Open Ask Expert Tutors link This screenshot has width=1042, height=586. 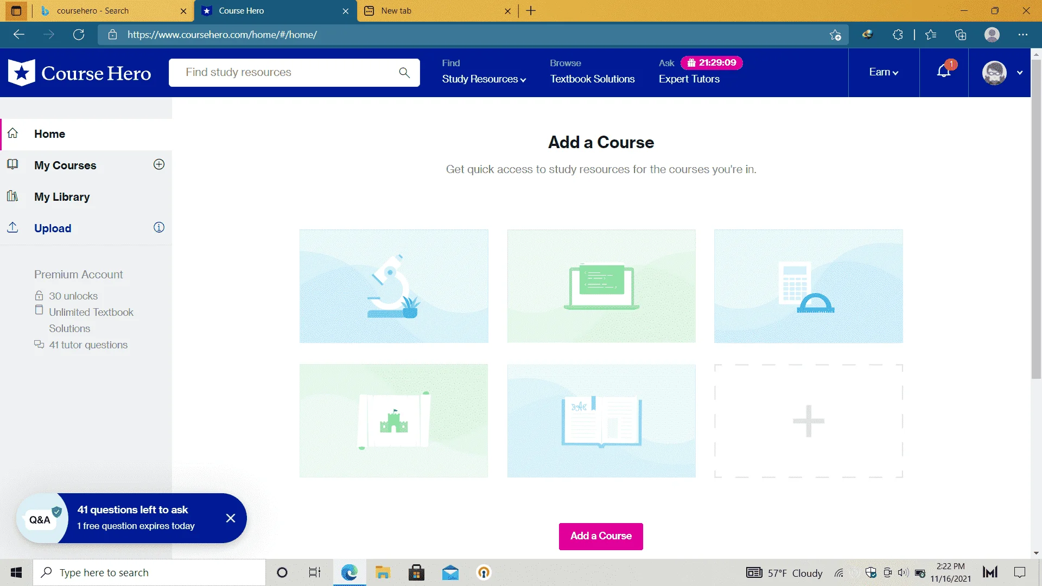(x=689, y=79)
